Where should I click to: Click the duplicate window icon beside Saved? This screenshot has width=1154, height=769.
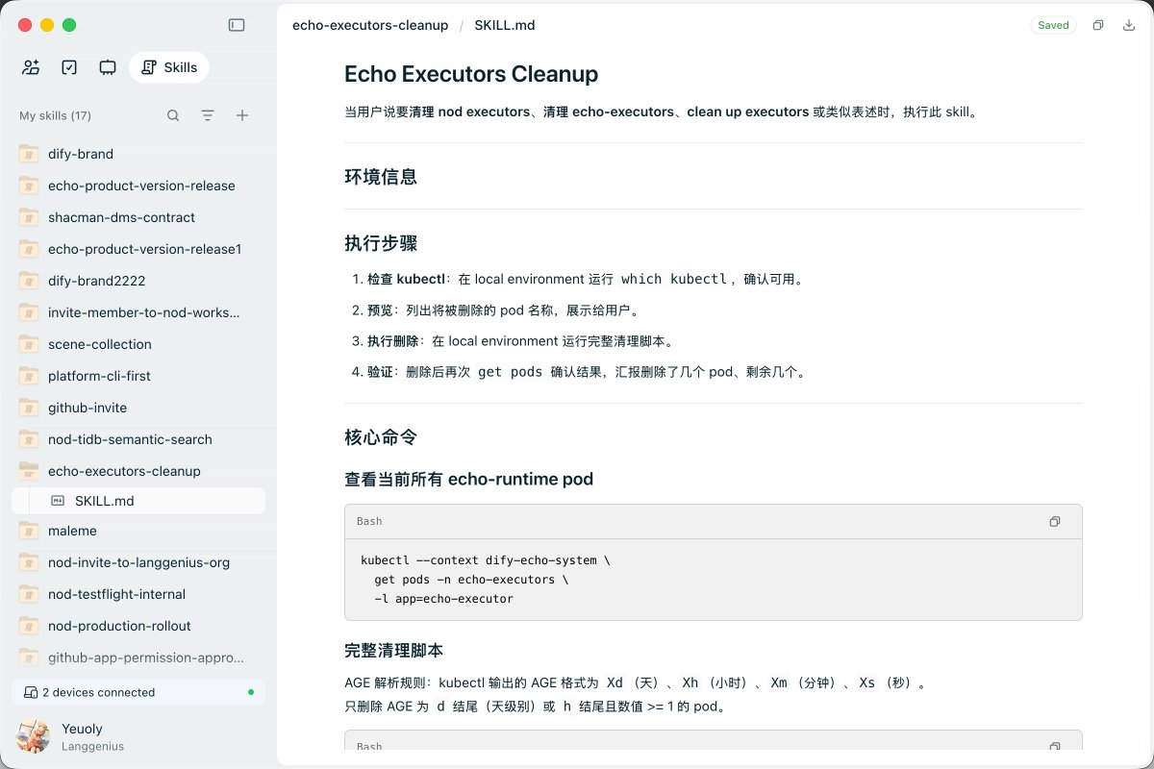pyautogui.click(x=1098, y=25)
